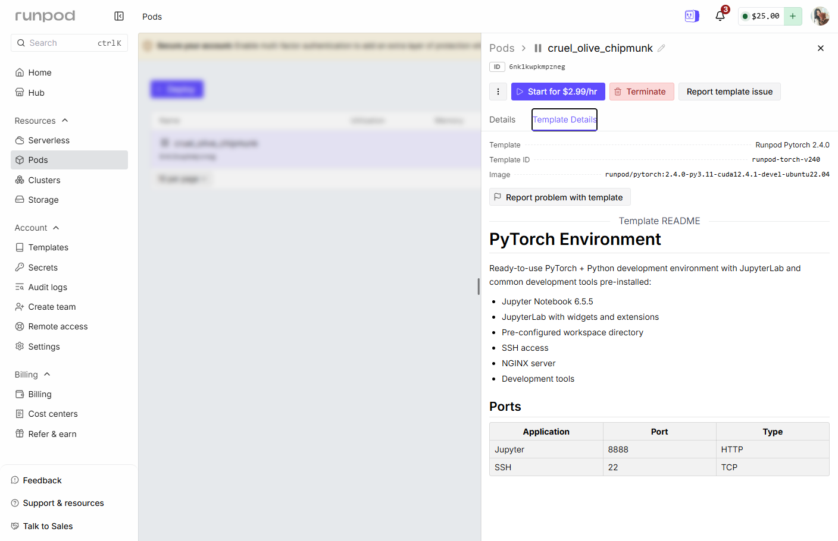Click the pod ID 6nk1kwpkmpzneg
Image resolution: width=838 pixels, height=541 pixels.
tap(537, 67)
